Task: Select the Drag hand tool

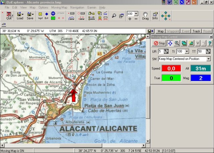Action: tap(145, 16)
